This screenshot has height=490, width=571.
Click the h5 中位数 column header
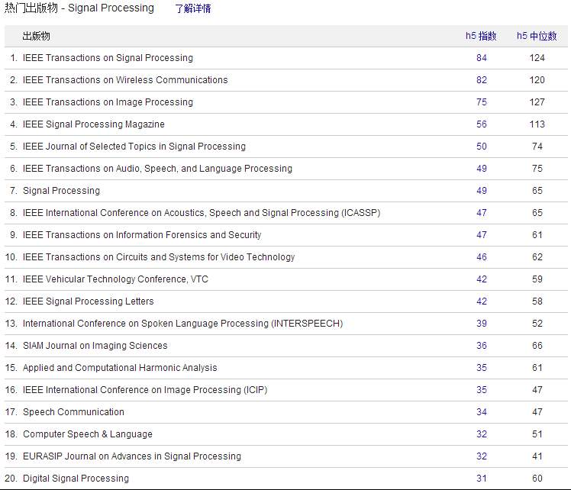[x=537, y=36]
